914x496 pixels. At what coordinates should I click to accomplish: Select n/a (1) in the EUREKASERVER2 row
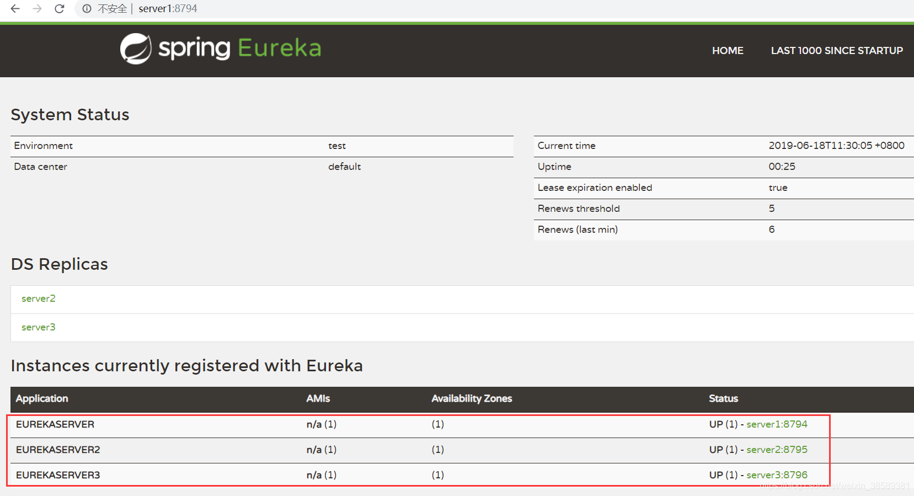[x=322, y=450]
